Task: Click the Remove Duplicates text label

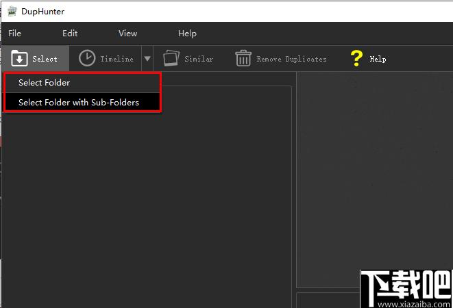Action: point(291,59)
